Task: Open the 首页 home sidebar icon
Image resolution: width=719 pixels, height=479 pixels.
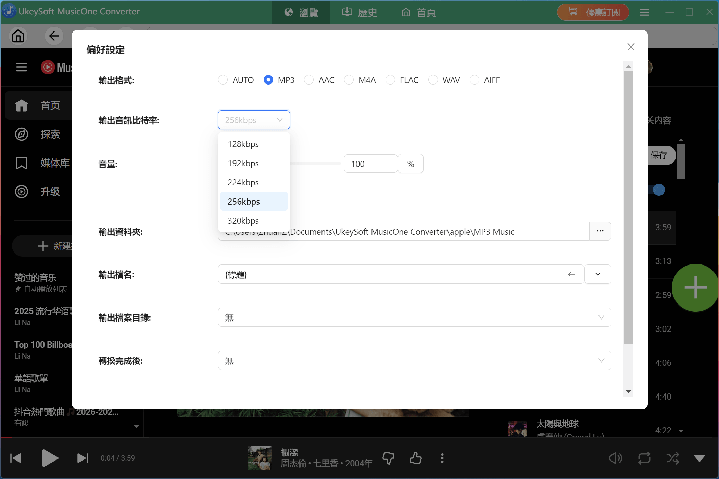Action: click(x=21, y=105)
